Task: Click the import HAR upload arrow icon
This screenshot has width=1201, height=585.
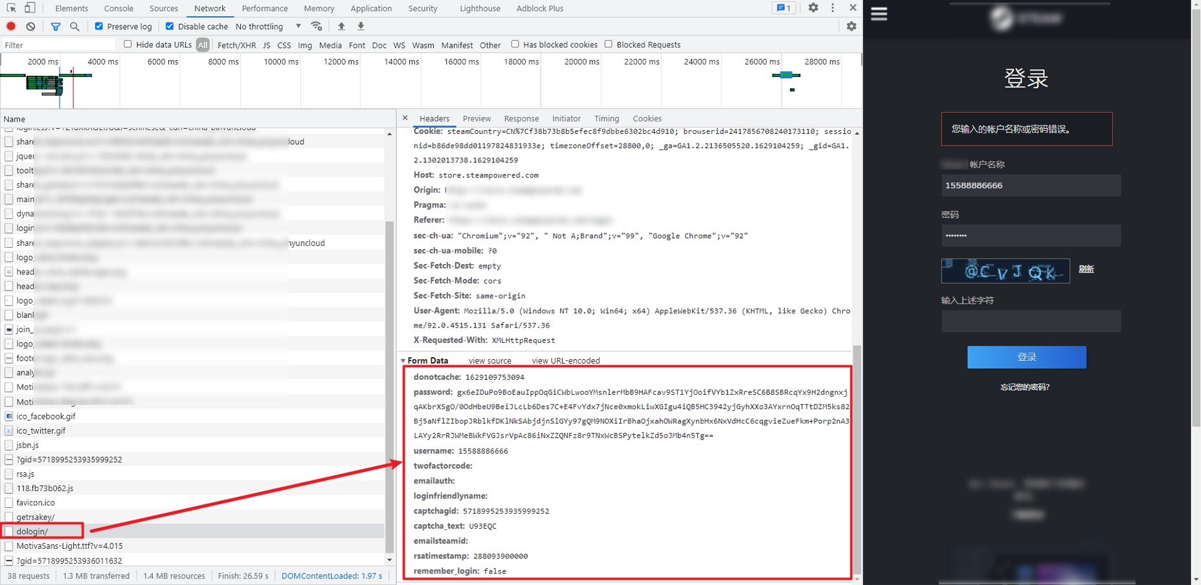Action: [341, 27]
